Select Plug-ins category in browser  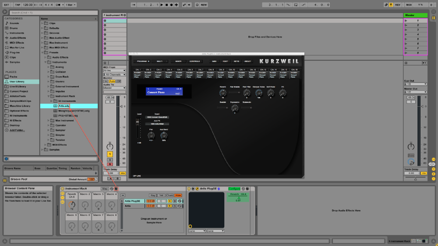pos(14,52)
